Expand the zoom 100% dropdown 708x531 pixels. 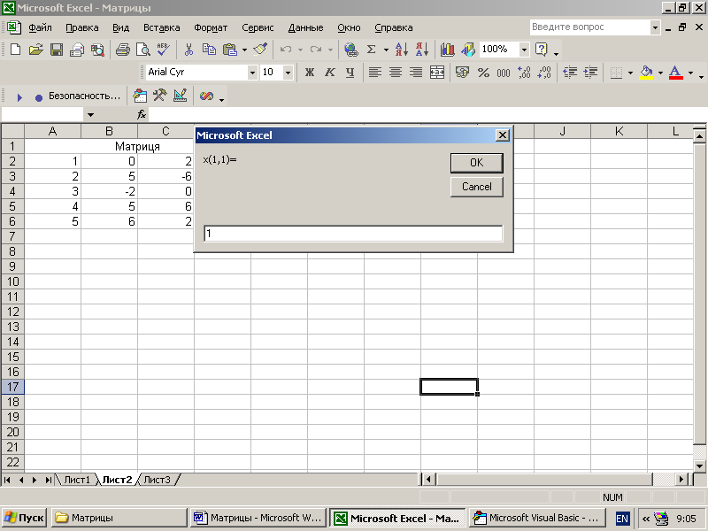click(524, 50)
